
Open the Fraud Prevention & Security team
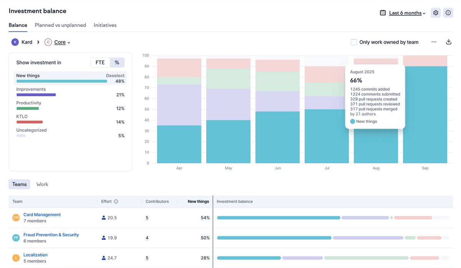(x=51, y=235)
